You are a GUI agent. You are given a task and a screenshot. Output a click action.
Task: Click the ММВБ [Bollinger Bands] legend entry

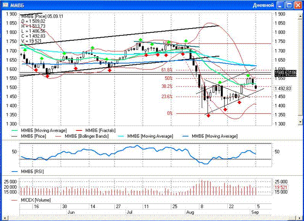click(82, 136)
